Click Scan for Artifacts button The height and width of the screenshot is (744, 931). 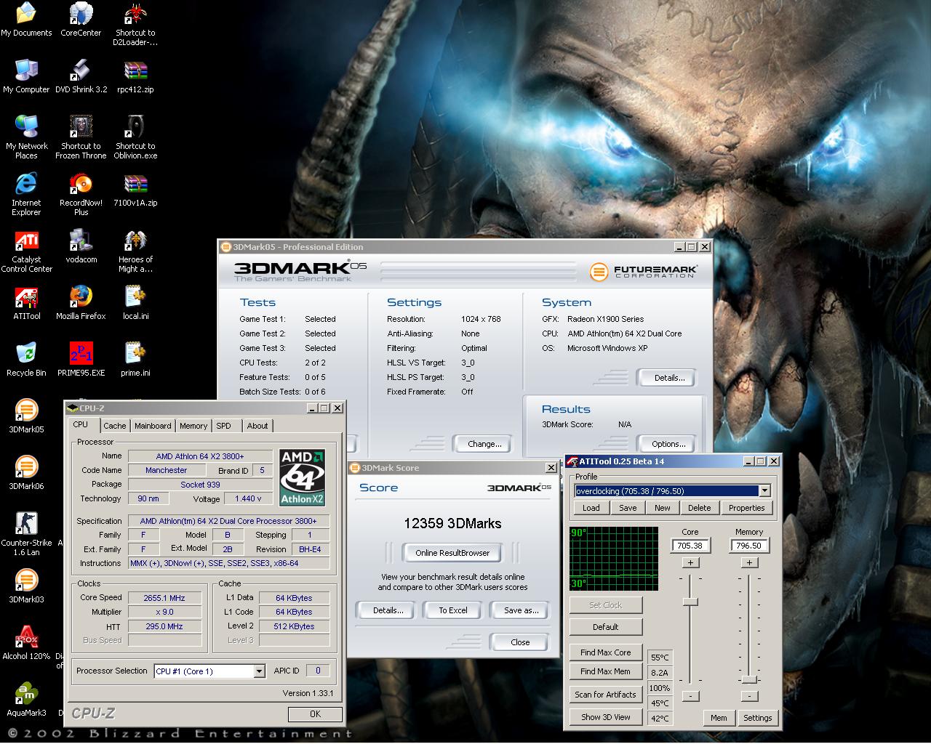[605, 695]
